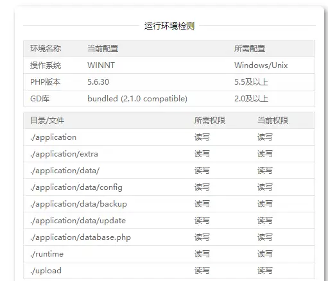Select the 环境名称 column header
The width and height of the screenshot is (328, 281).
[46, 49]
